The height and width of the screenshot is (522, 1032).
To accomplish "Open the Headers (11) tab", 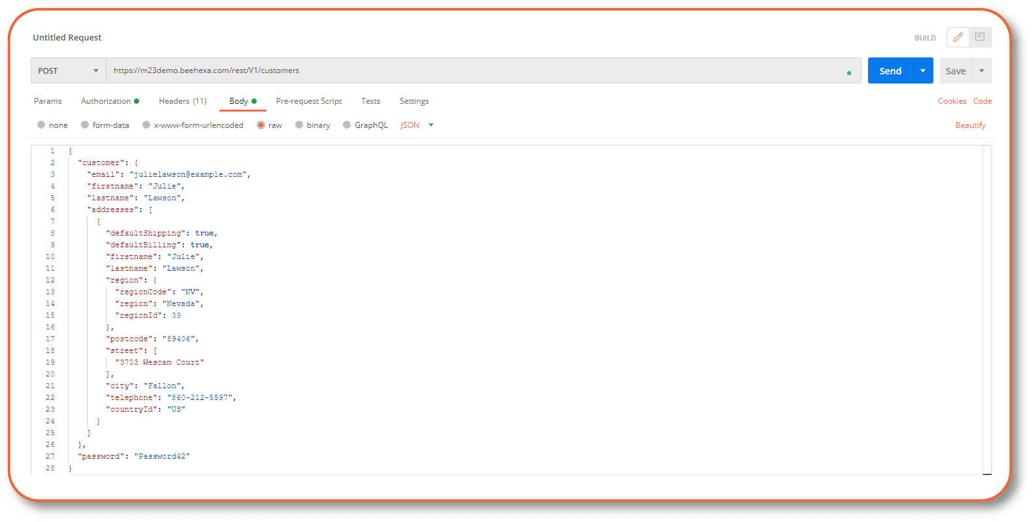I will coord(183,101).
